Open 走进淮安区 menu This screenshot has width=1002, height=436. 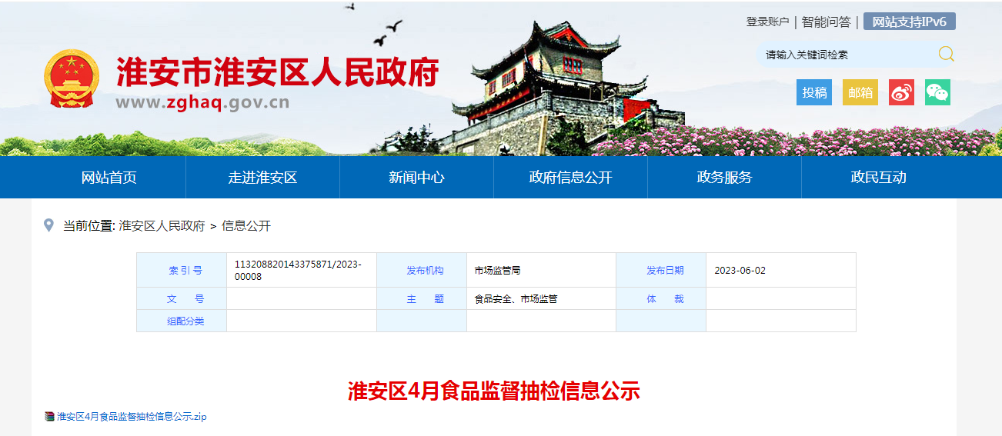[262, 178]
